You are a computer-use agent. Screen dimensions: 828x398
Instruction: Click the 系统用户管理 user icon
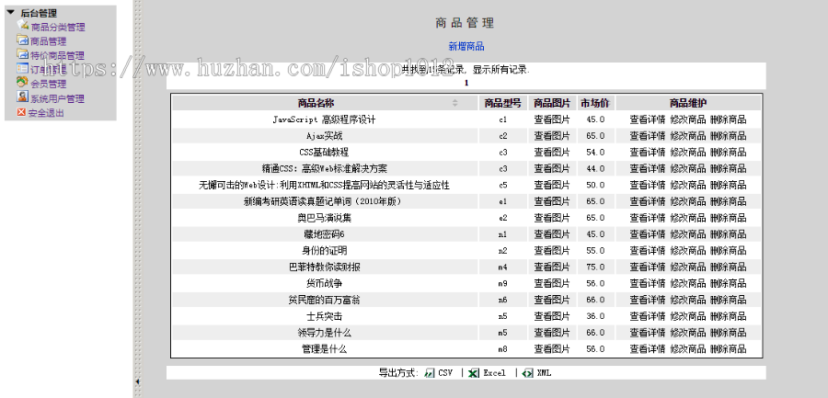point(22,97)
